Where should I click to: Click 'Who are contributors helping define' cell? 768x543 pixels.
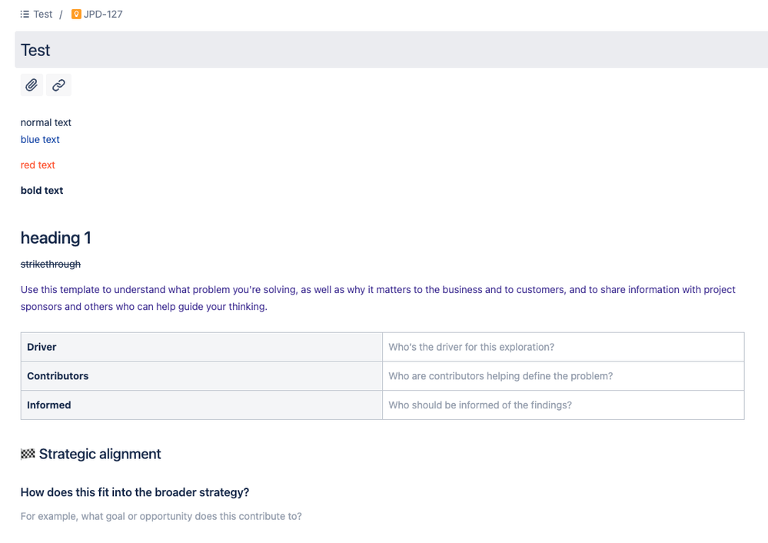564,376
